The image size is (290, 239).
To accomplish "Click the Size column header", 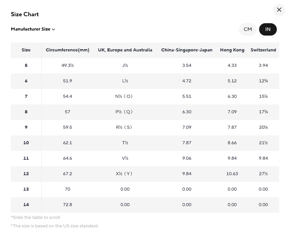I will pos(26,50).
